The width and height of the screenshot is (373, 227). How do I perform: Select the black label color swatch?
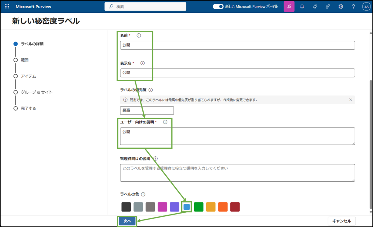pos(126,207)
